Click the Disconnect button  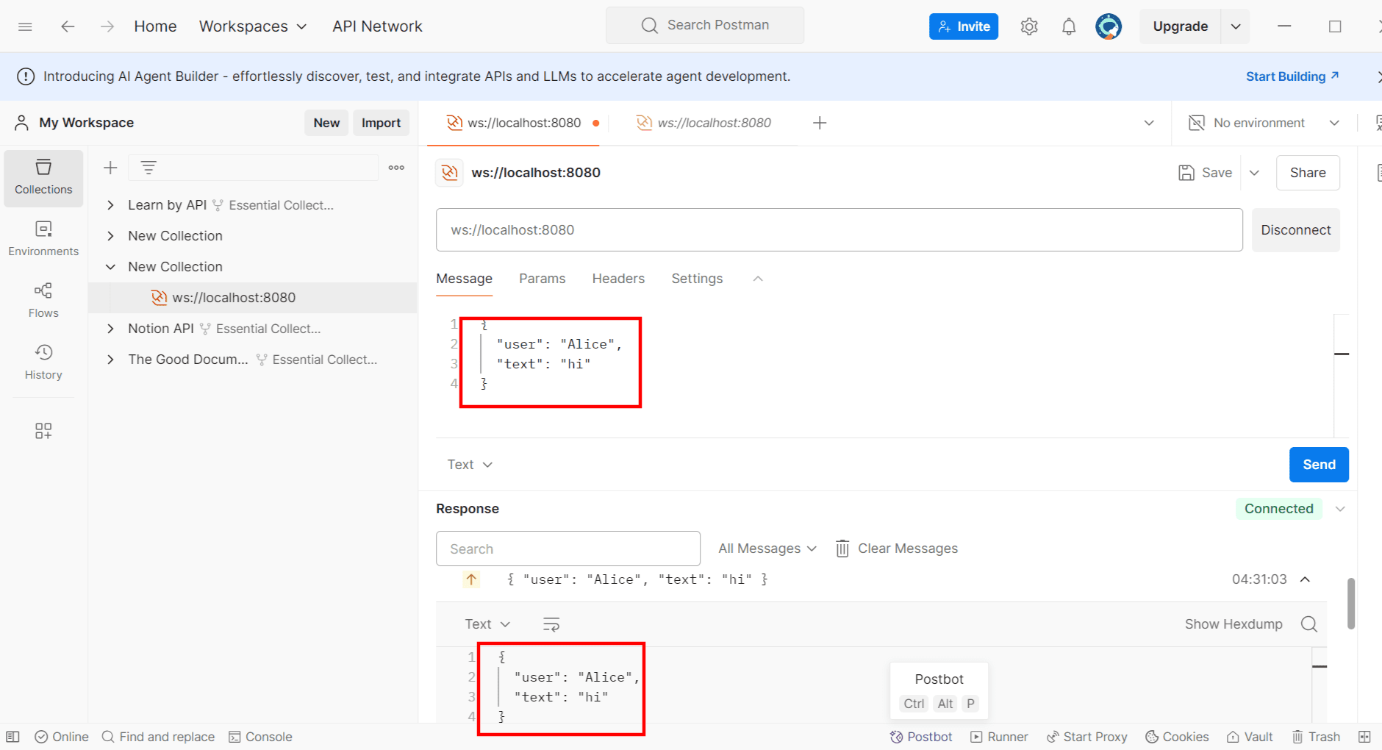[1295, 229]
